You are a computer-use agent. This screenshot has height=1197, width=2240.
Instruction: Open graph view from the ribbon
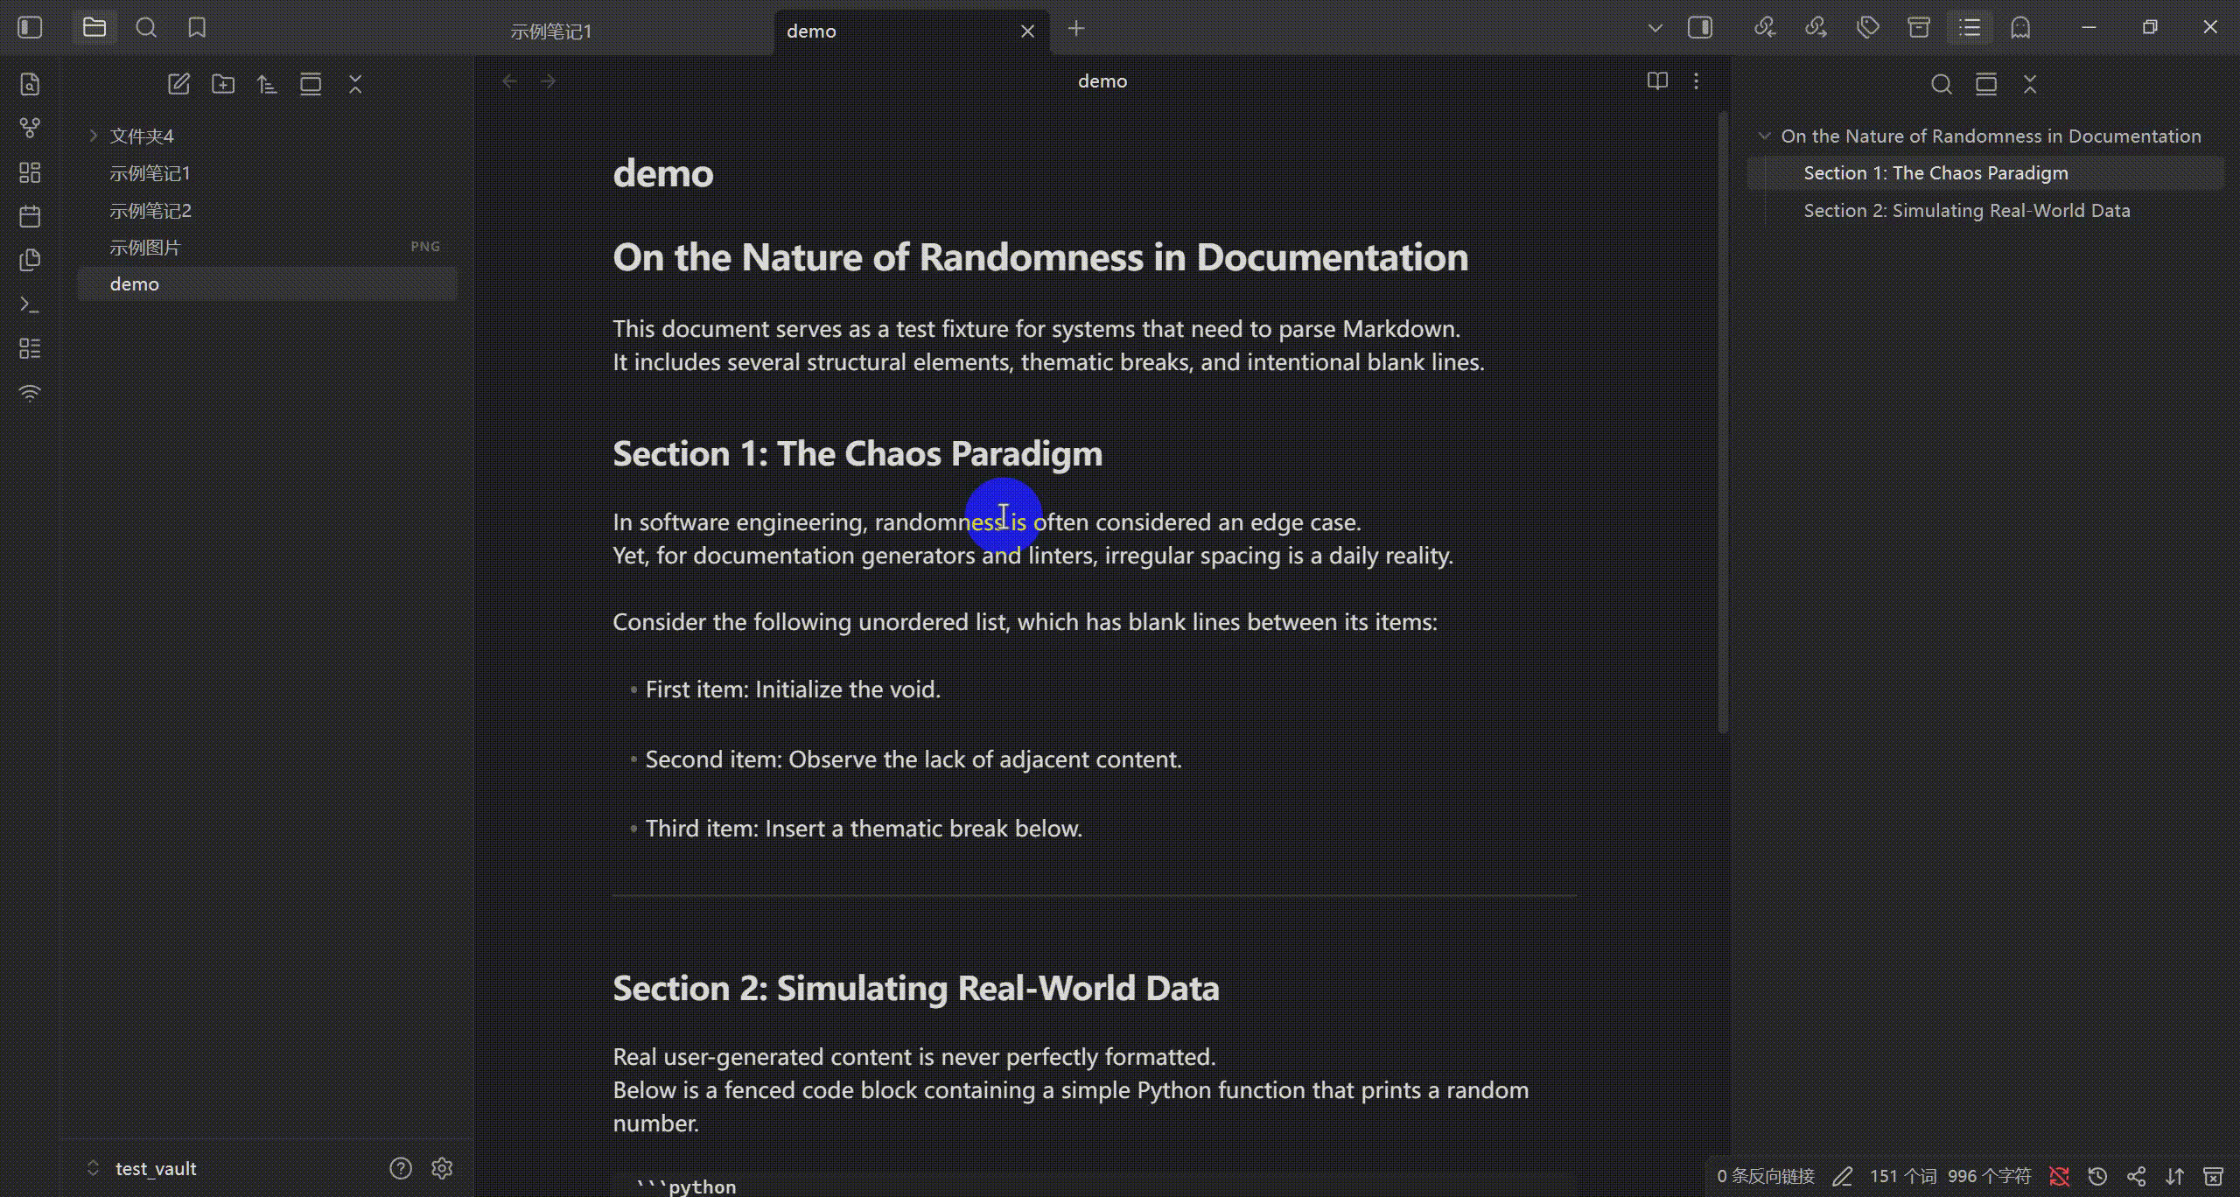(x=30, y=129)
